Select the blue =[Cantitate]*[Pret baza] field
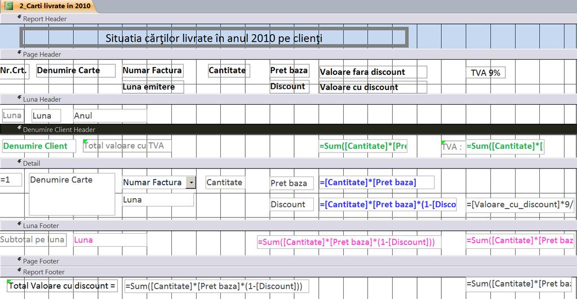The height and width of the screenshot is (299, 577). (376, 182)
